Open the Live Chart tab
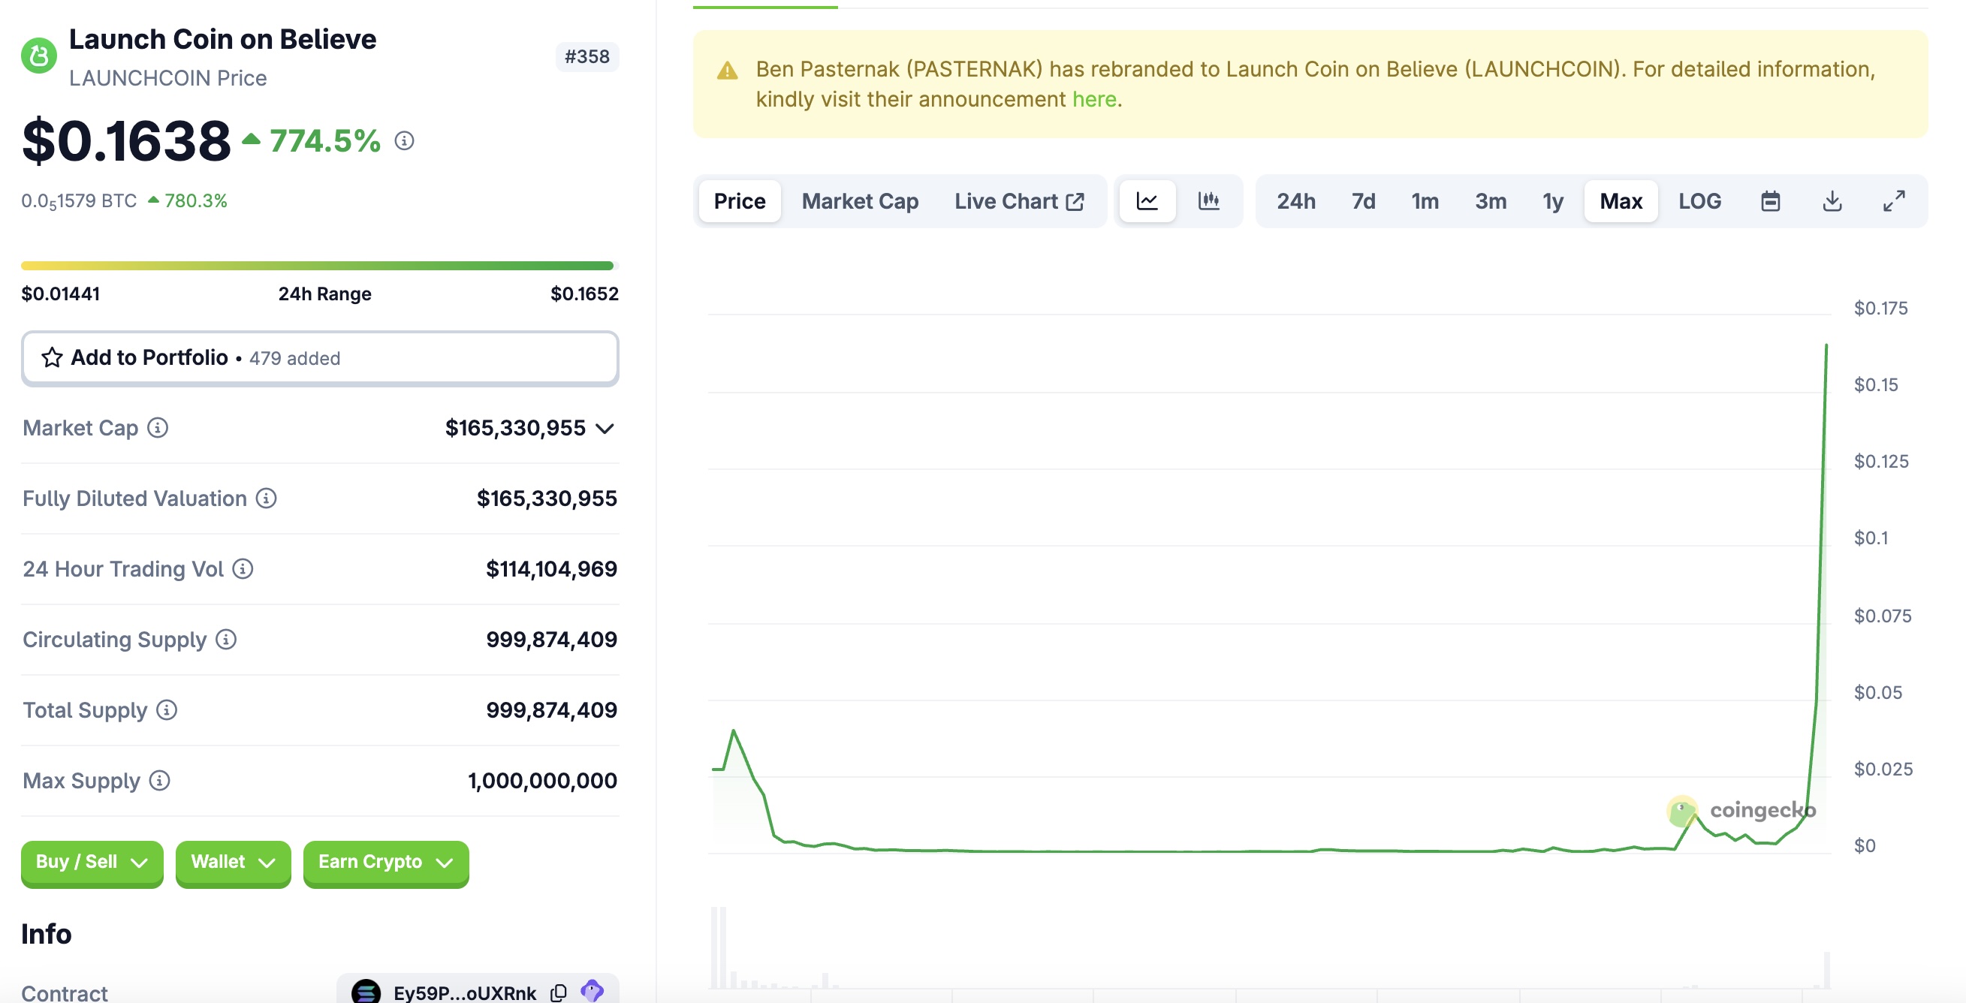The width and height of the screenshot is (1966, 1003). [1019, 200]
